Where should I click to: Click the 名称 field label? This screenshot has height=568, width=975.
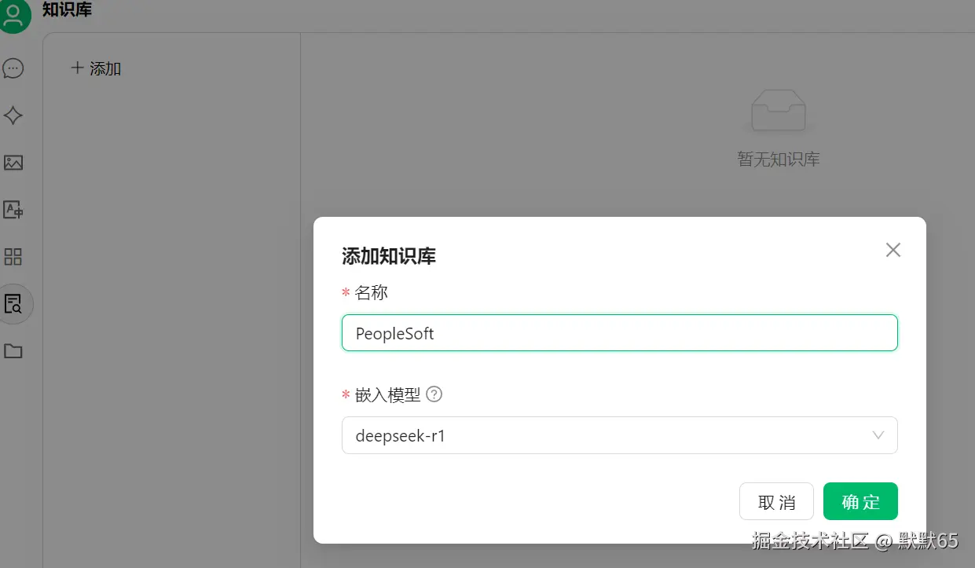(371, 293)
